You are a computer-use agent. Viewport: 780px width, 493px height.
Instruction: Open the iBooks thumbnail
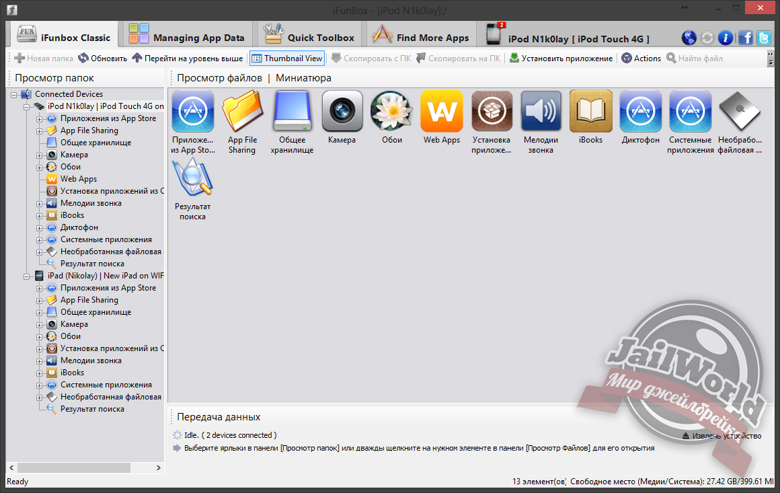pos(590,112)
